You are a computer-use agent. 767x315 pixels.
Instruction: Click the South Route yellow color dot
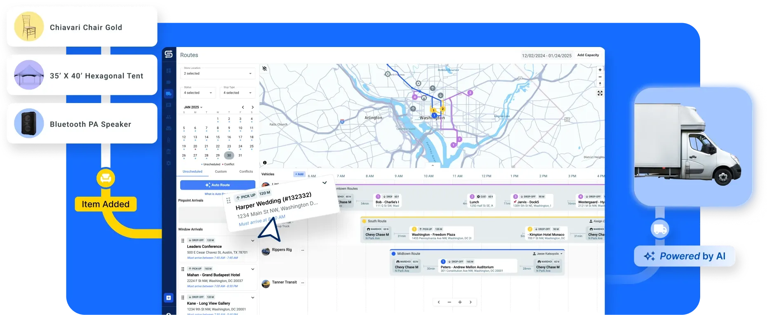[364, 221]
